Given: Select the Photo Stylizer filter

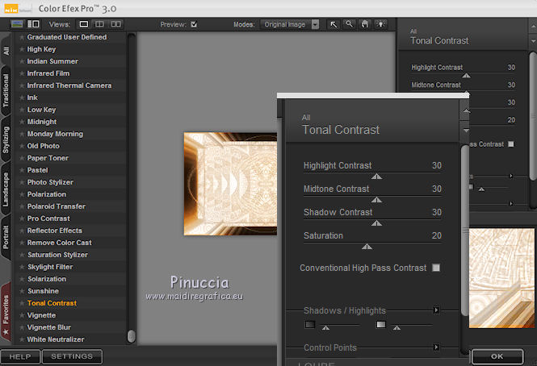Looking at the screenshot, I should pos(50,182).
